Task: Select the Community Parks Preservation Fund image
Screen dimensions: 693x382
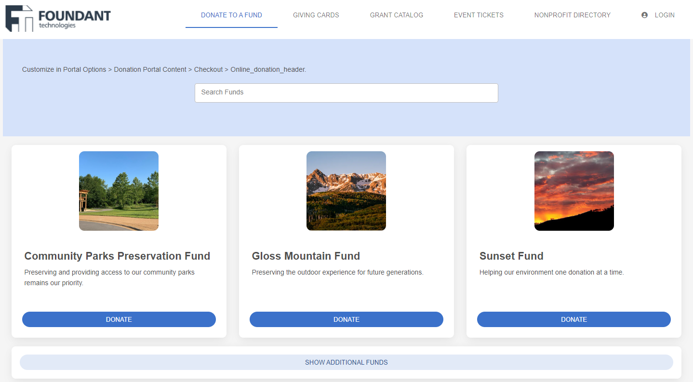Action: click(x=119, y=191)
